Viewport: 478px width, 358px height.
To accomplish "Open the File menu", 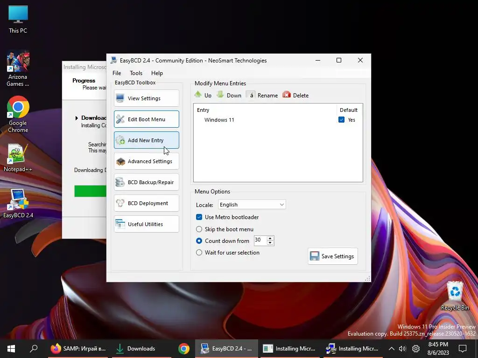I will click(117, 73).
